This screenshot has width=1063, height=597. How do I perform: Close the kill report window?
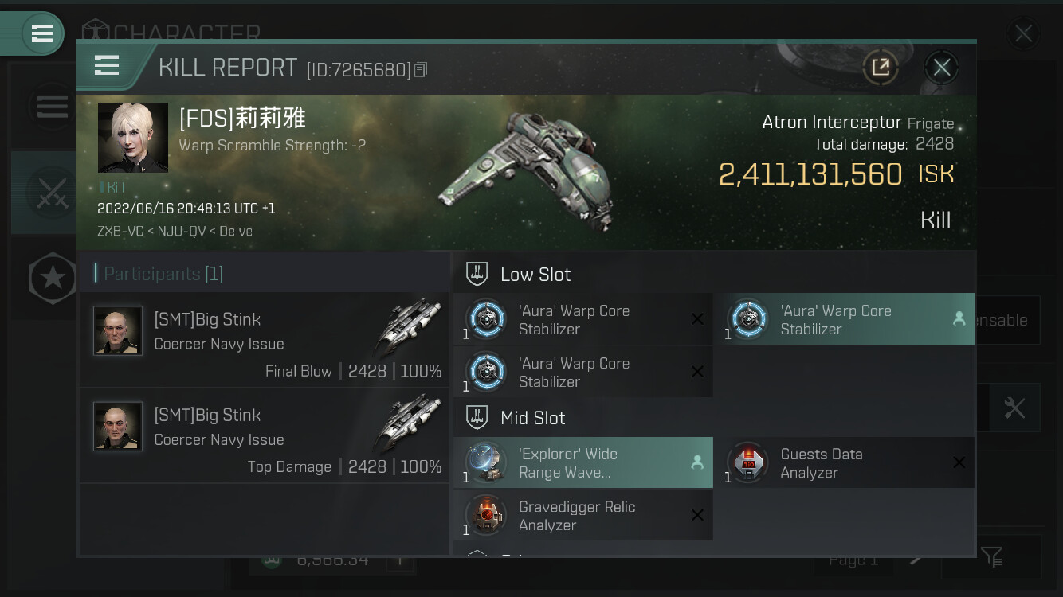pyautogui.click(x=941, y=68)
